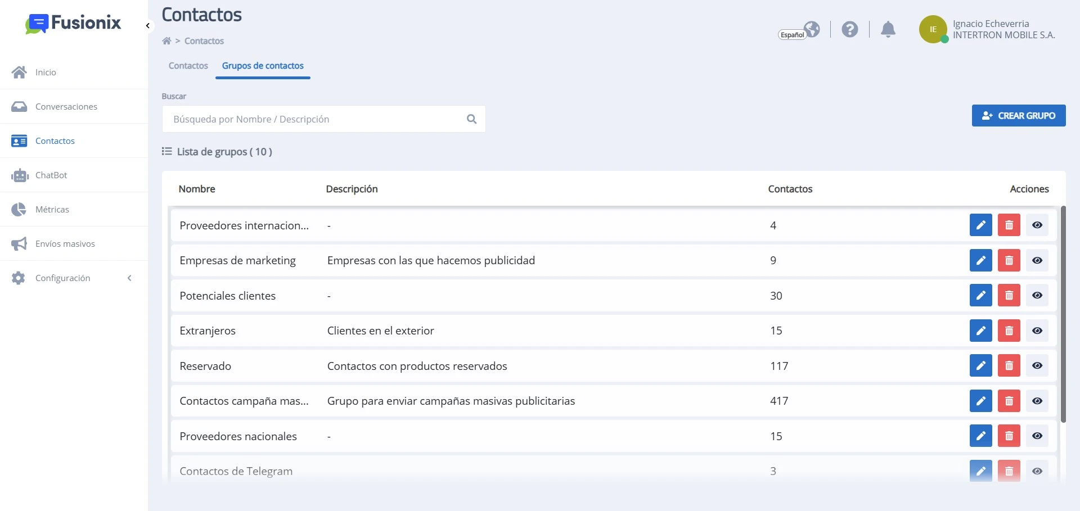This screenshot has width=1080, height=511.
Task: Open Métricas in the sidebar
Action: (74, 210)
